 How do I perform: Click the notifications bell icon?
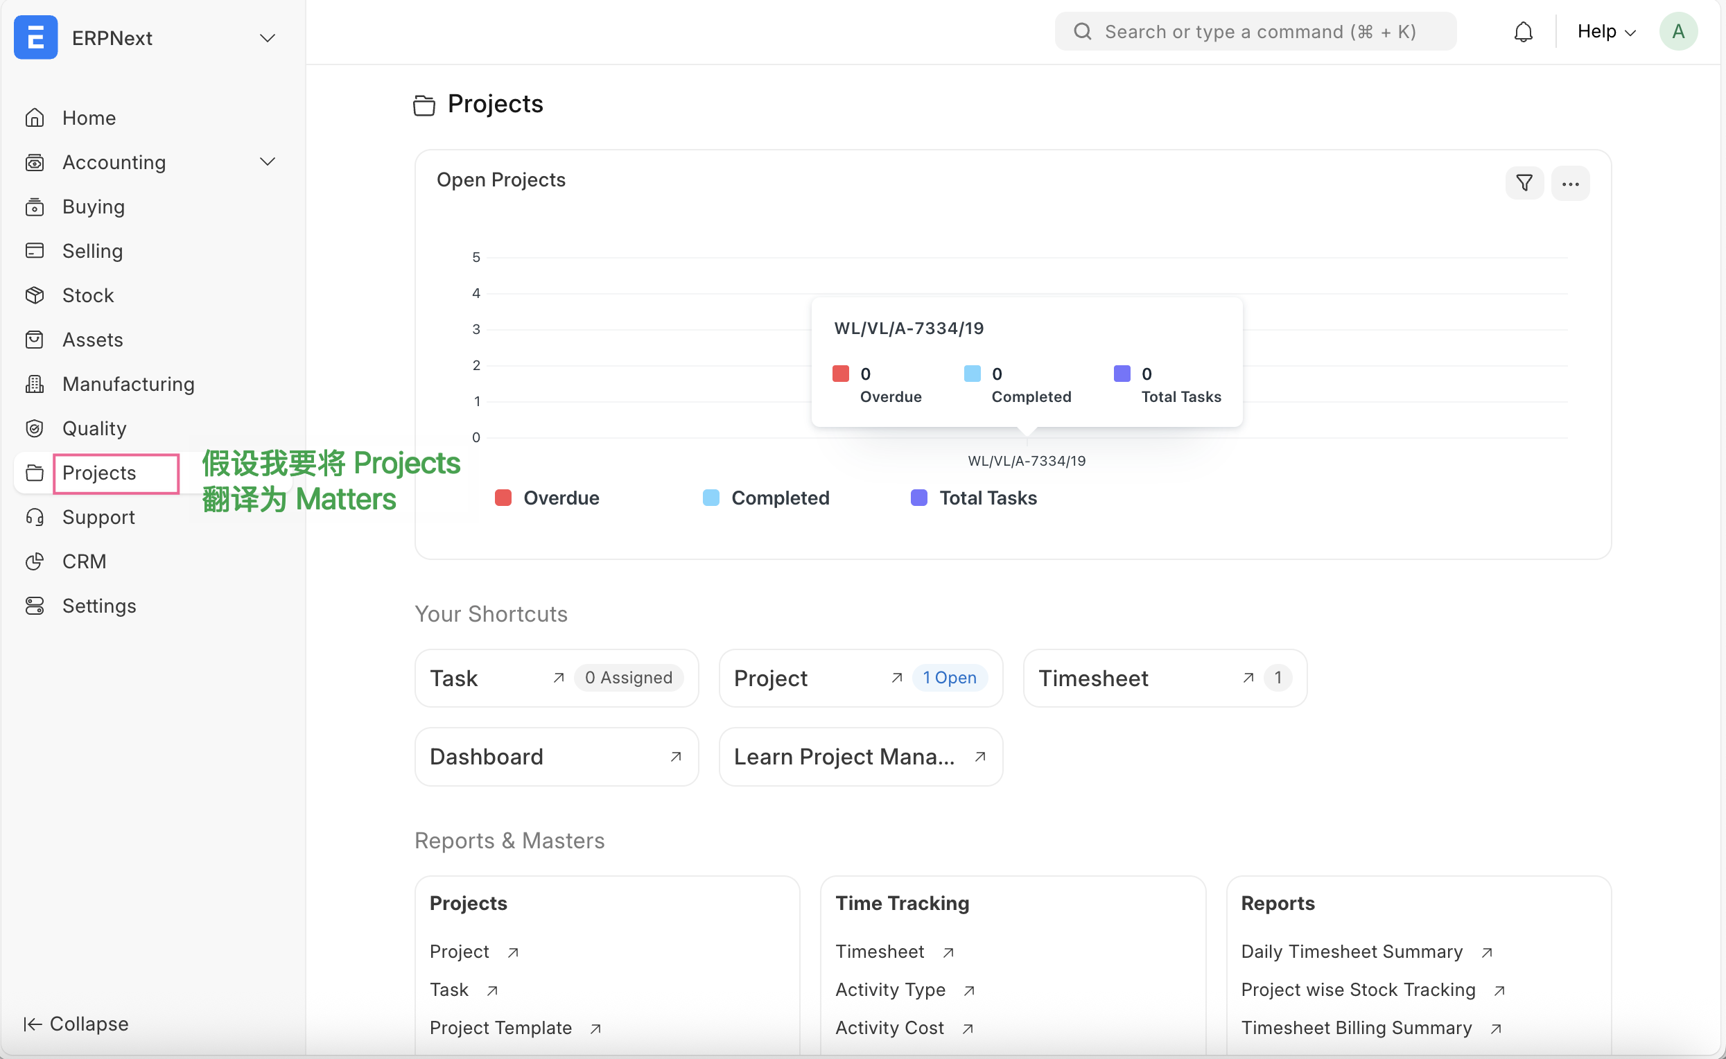(x=1523, y=31)
